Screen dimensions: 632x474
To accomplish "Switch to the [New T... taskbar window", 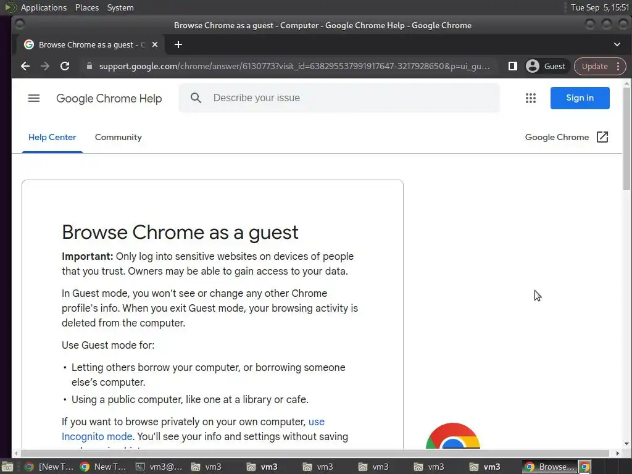I will pos(48,467).
